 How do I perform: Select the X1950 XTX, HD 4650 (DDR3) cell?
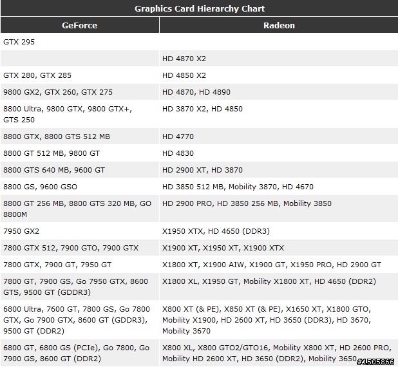click(279, 231)
